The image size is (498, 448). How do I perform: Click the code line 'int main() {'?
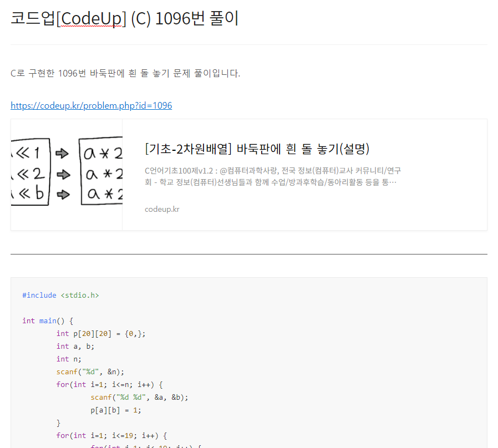(48, 320)
